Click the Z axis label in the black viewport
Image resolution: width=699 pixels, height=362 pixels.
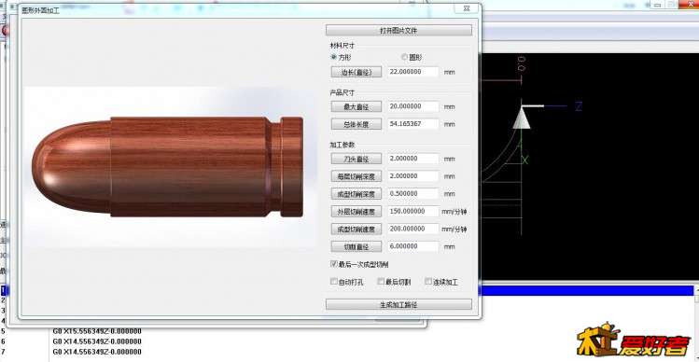579,106
